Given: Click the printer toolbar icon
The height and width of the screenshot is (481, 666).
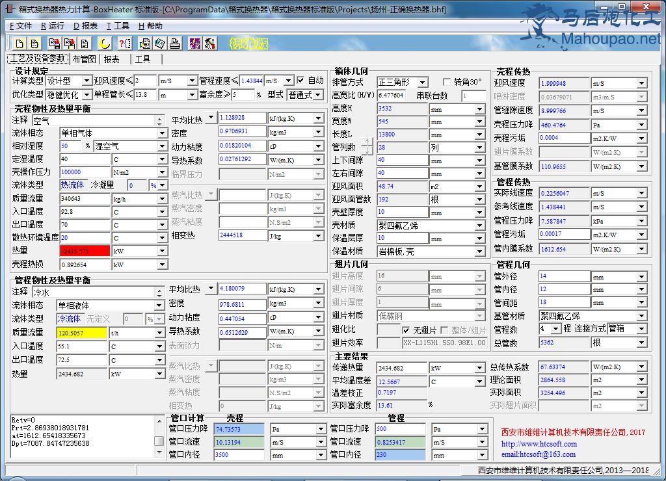Looking at the screenshot, I should tap(175, 44).
